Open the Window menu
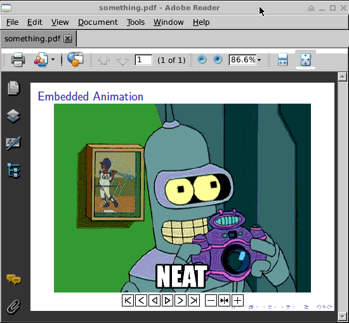 pos(169,22)
